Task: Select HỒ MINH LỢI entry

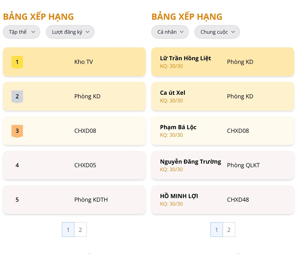Action: [223, 200]
